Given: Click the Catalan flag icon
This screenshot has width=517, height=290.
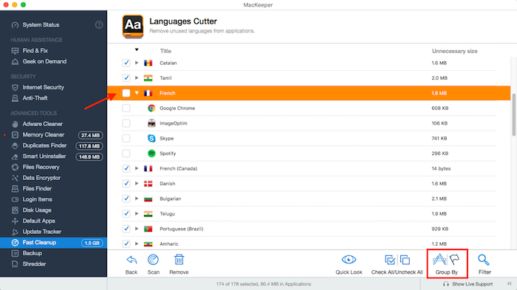Looking at the screenshot, I should pyautogui.click(x=148, y=63).
